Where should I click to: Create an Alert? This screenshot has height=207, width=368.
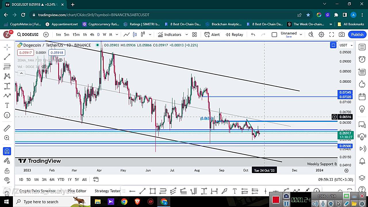coord(212,34)
